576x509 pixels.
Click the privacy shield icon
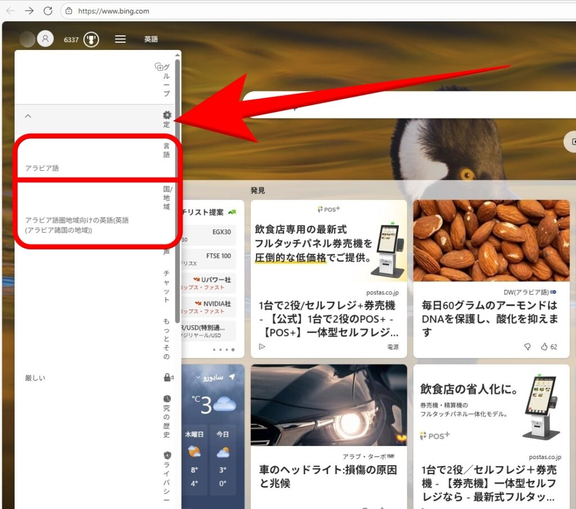tap(167, 455)
